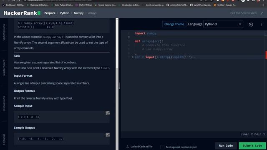Click the 'Output Format' heading

24,91
